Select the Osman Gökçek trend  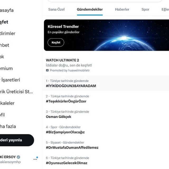point(59,116)
